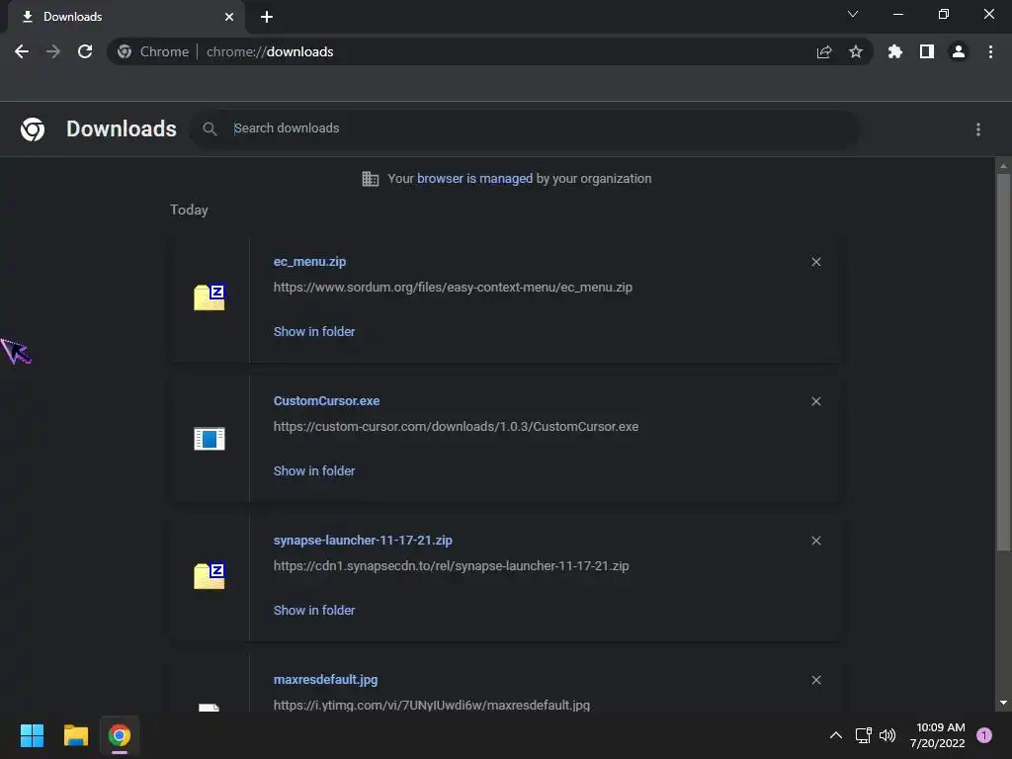Show CustomCursor.exe in folder
The image size is (1012, 759).
tap(314, 471)
